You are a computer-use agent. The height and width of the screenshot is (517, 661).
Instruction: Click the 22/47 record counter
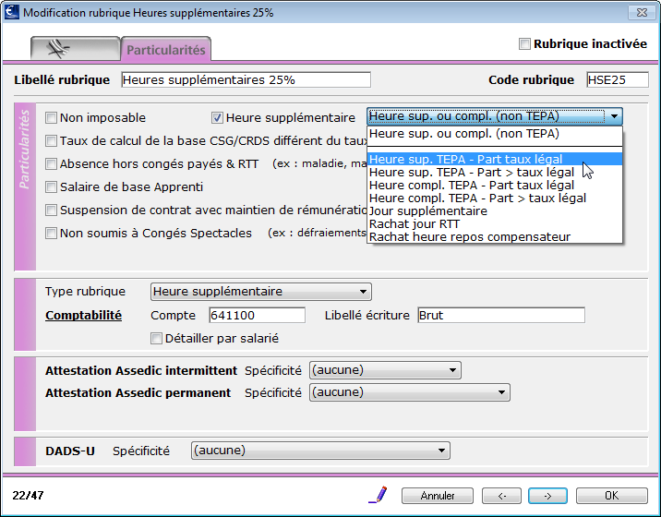pyautogui.click(x=28, y=495)
